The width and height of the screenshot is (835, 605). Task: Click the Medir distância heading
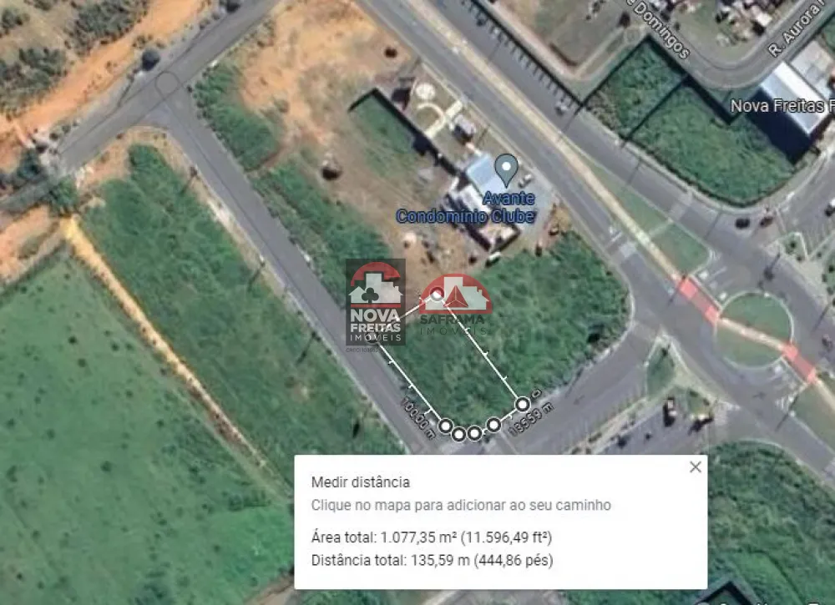pos(361,482)
